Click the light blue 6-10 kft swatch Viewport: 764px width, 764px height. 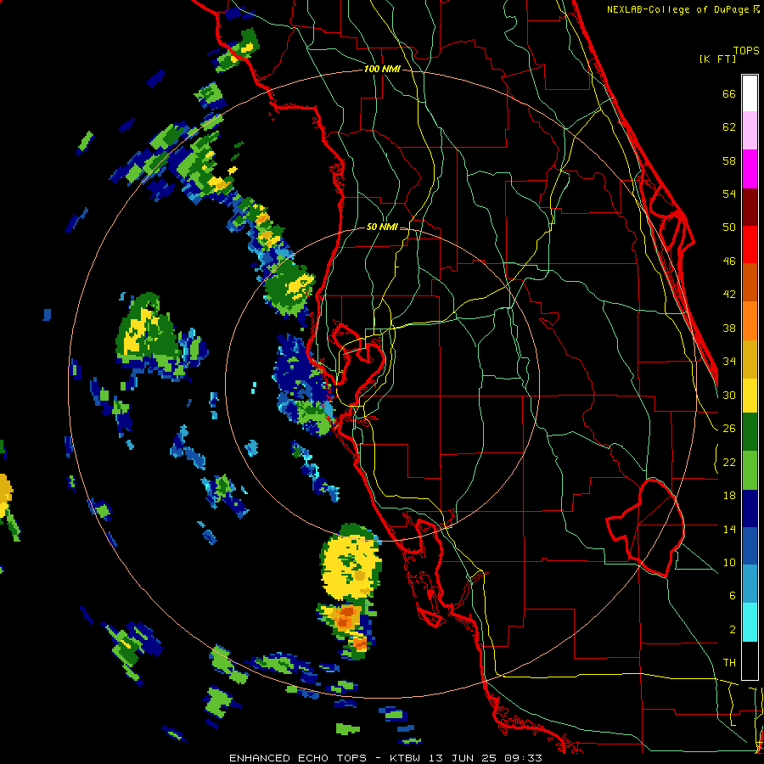pos(750,584)
